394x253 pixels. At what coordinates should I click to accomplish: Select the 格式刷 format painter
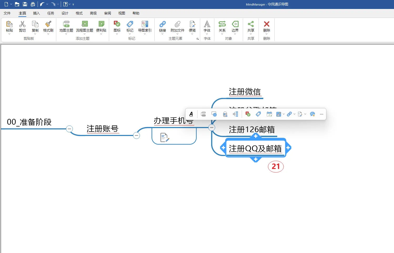pos(48,27)
